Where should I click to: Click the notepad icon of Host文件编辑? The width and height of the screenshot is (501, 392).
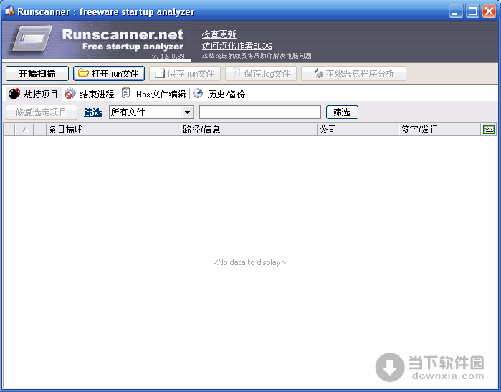(x=126, y=93)
